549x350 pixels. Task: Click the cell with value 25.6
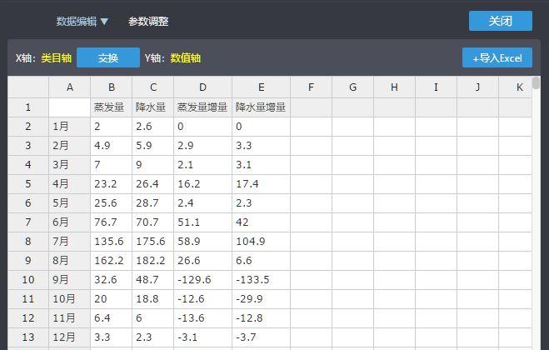[112, 202]
